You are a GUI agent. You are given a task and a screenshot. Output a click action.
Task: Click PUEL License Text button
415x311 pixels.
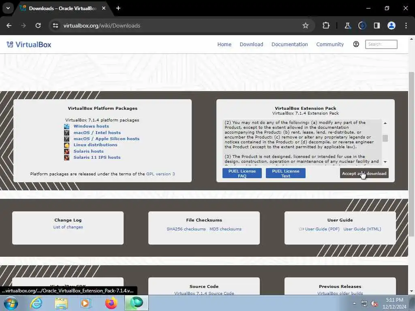tap(286, 173)
